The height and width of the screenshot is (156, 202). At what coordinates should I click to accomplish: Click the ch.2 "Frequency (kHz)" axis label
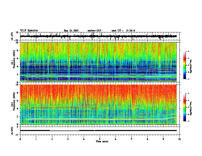(15, 102)
